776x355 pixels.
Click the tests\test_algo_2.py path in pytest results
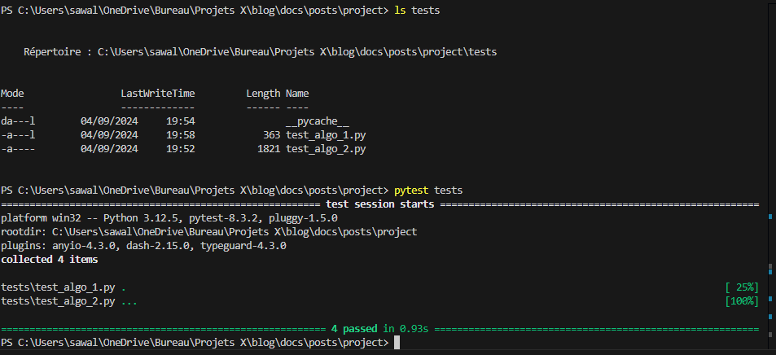(59, 301)
